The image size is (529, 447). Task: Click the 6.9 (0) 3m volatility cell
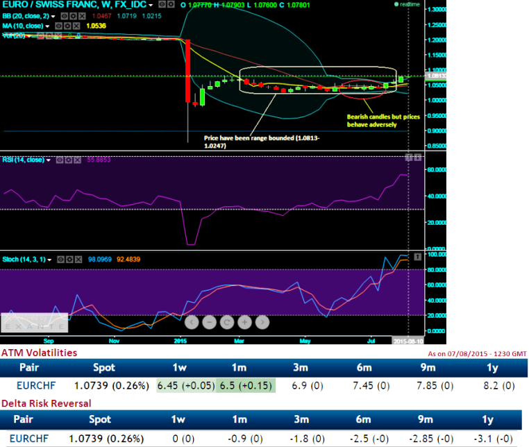308,386
